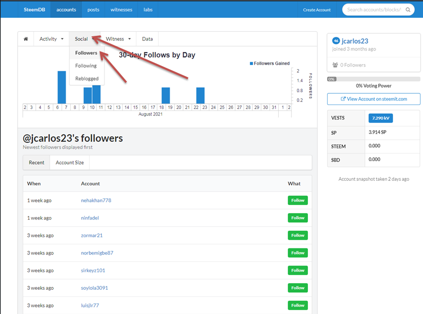
Task: Choose Reblogged in the Social menu
Action: tap(87, 79)
